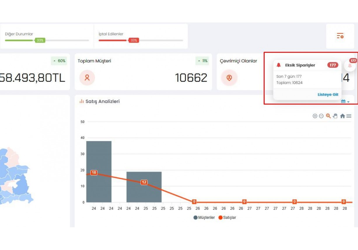358x250 pixels.
Task: Click the floating notification bell icon
Action: coord(350,65)
